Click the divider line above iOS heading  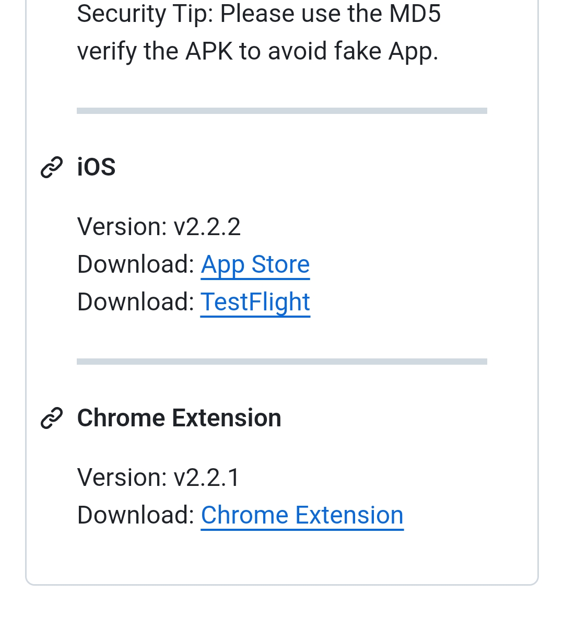point(282,111)
